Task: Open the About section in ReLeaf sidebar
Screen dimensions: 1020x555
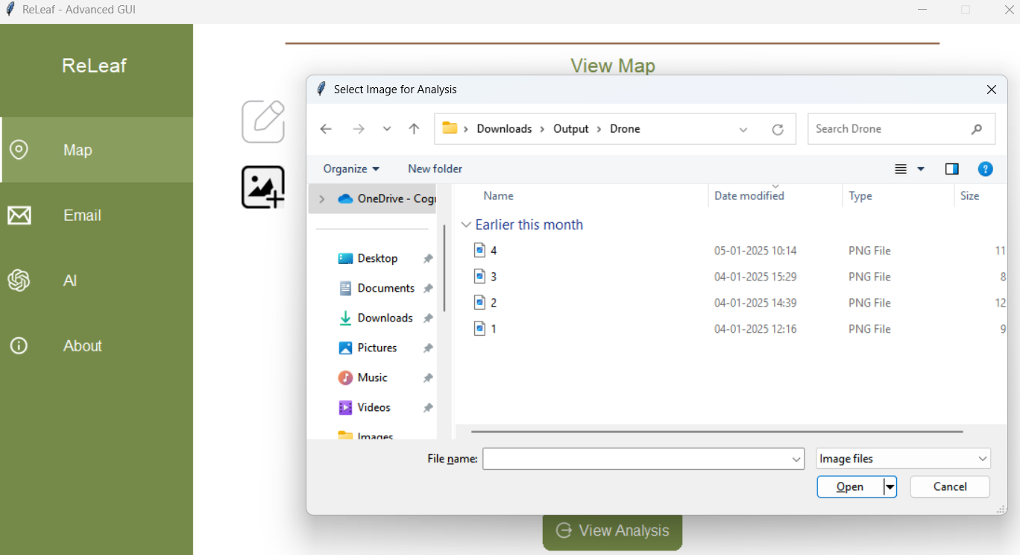Action: pos(97,346)
